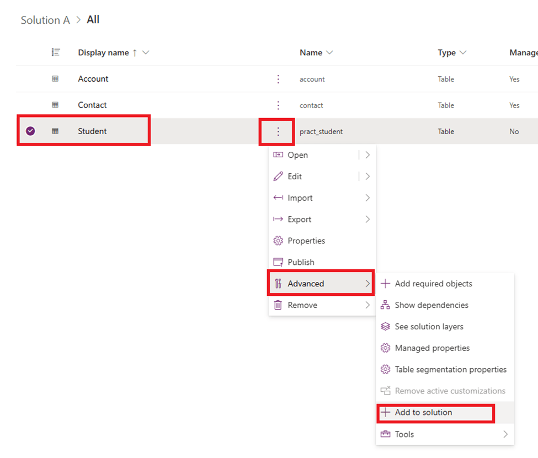Screen dimensions: 538x458
Task: Open the Name column filter dropdown
Action: 329,52
